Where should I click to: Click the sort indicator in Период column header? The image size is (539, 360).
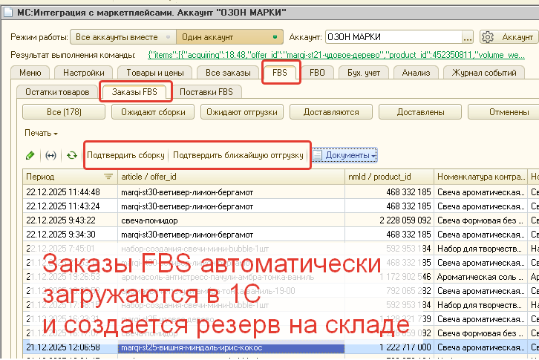pos(108,177)
